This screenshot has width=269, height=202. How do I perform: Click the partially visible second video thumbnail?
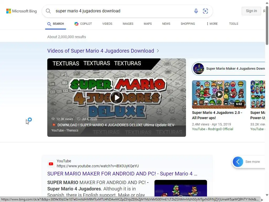tap(258, 94)
